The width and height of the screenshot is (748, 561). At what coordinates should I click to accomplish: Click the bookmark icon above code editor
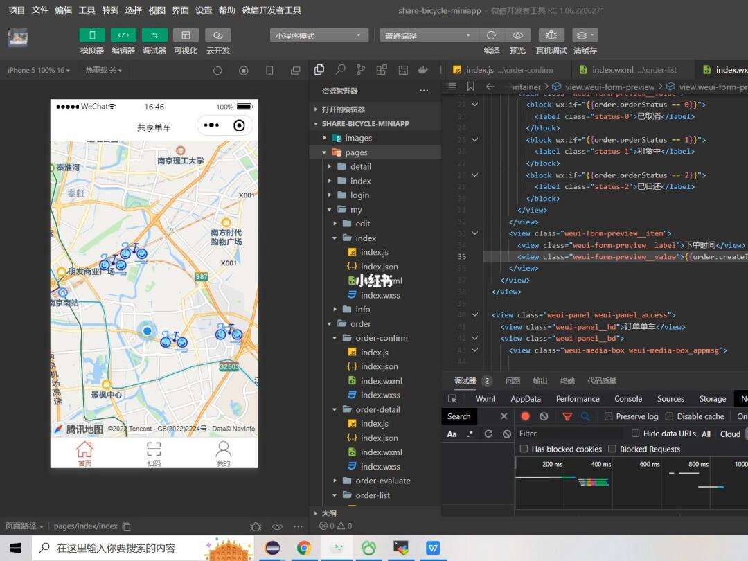pyautogui.click(x=471, y=87)
